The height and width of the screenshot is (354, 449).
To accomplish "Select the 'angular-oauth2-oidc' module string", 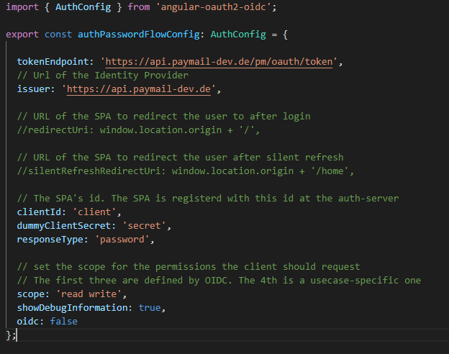I will click(x=214, y=7).
